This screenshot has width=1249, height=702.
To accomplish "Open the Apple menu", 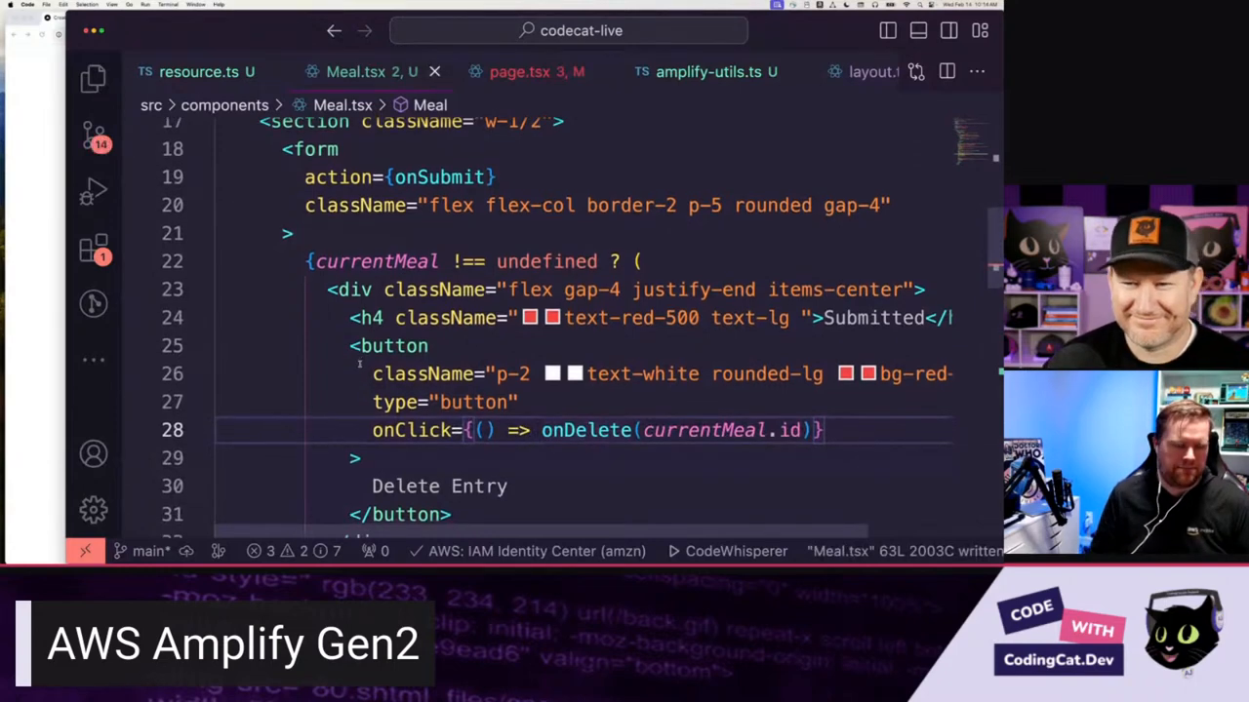I will pos(9,4).
